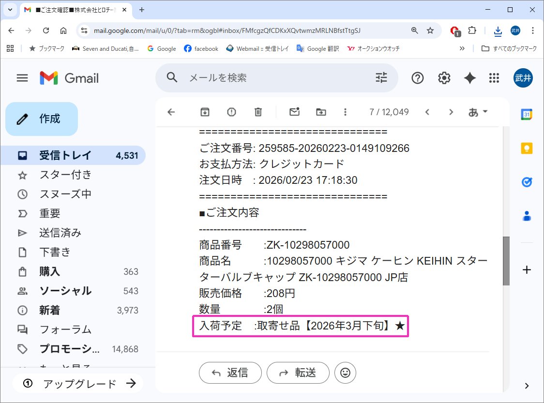Open the Move to folder icon
This screenshot has width=544, height=403.
(321, 112)
